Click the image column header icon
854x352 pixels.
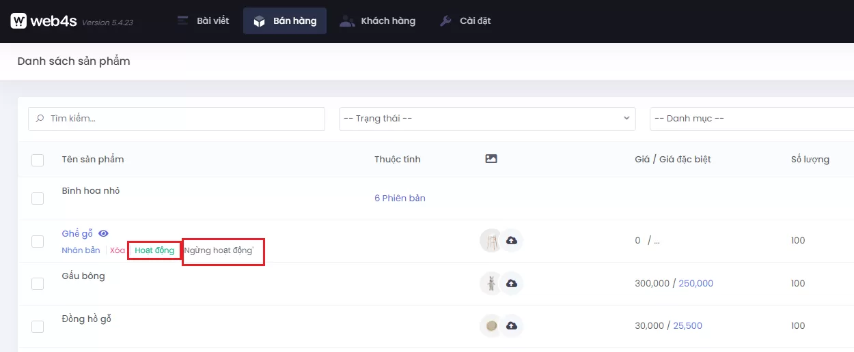(491, 159)
